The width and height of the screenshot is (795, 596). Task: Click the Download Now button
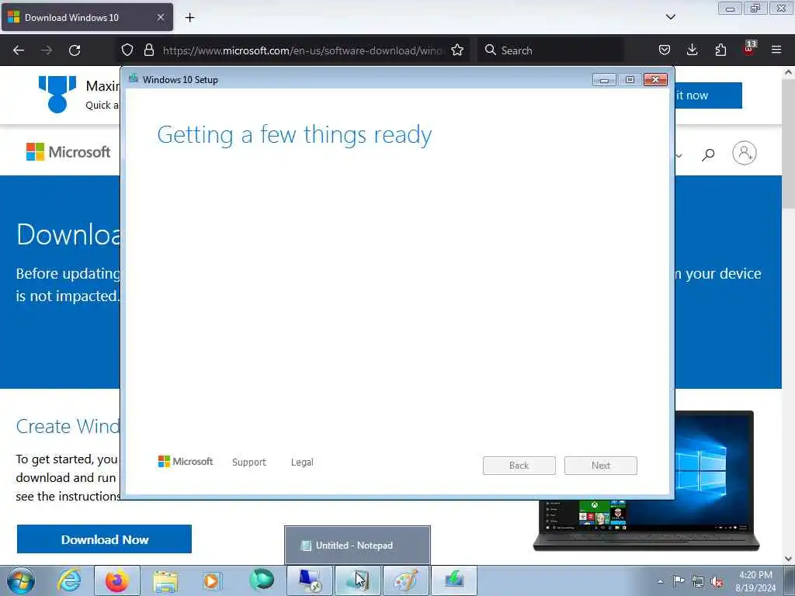(105, 539)
